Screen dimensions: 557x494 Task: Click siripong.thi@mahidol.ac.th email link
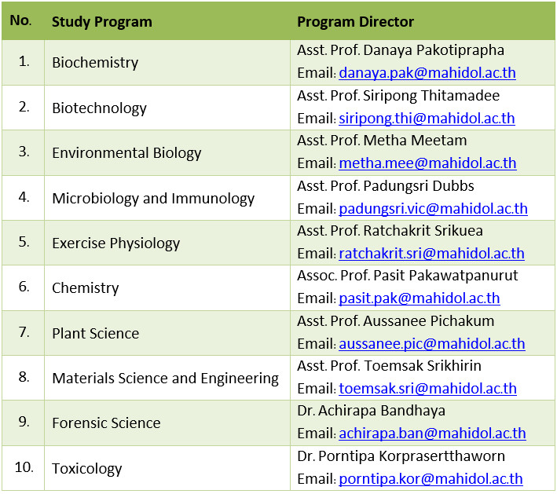(x=427, y=119)
